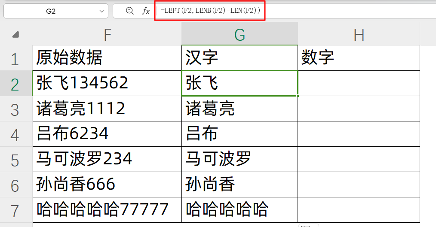Select empty cell H7 beside 哈哈哈哈哈
This screenshot has height=227, width=436.
(x=359, y=210)
